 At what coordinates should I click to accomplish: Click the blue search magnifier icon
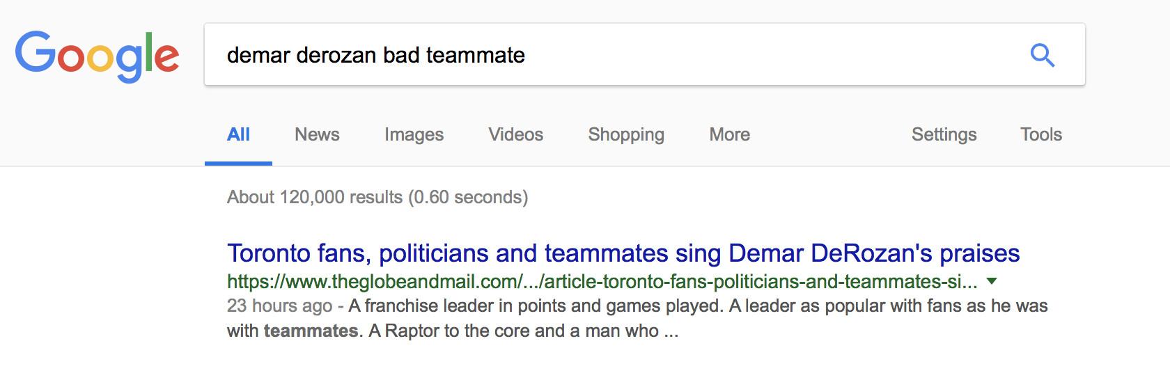tap(1042, 55)
